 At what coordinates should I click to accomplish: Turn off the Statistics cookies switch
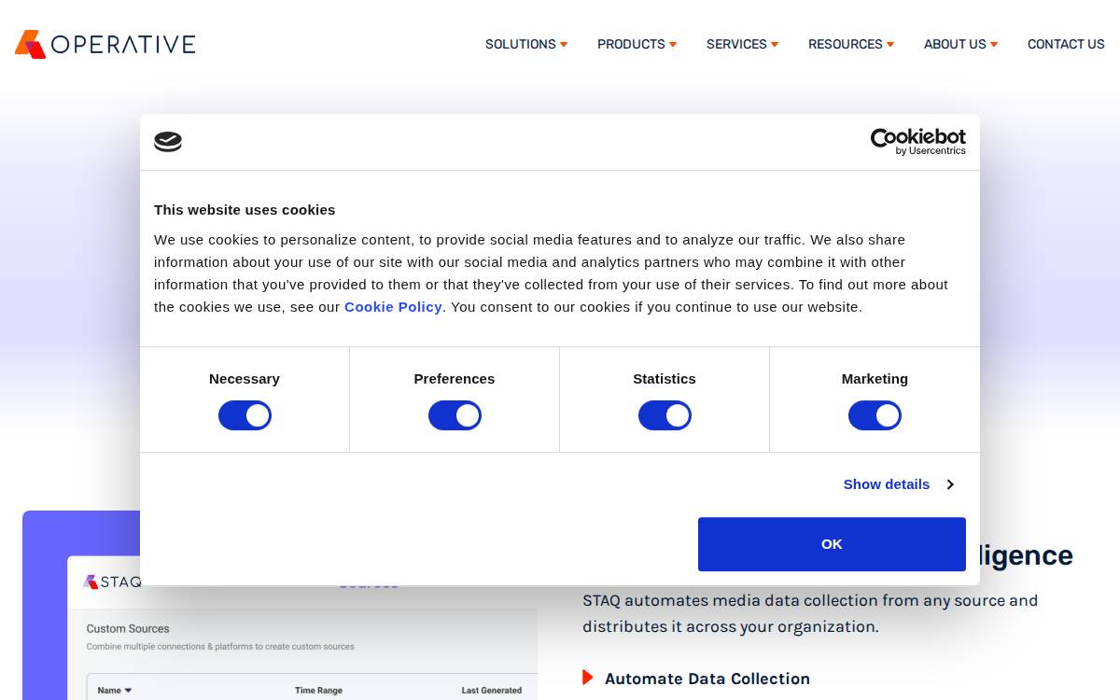coord(665,415)
